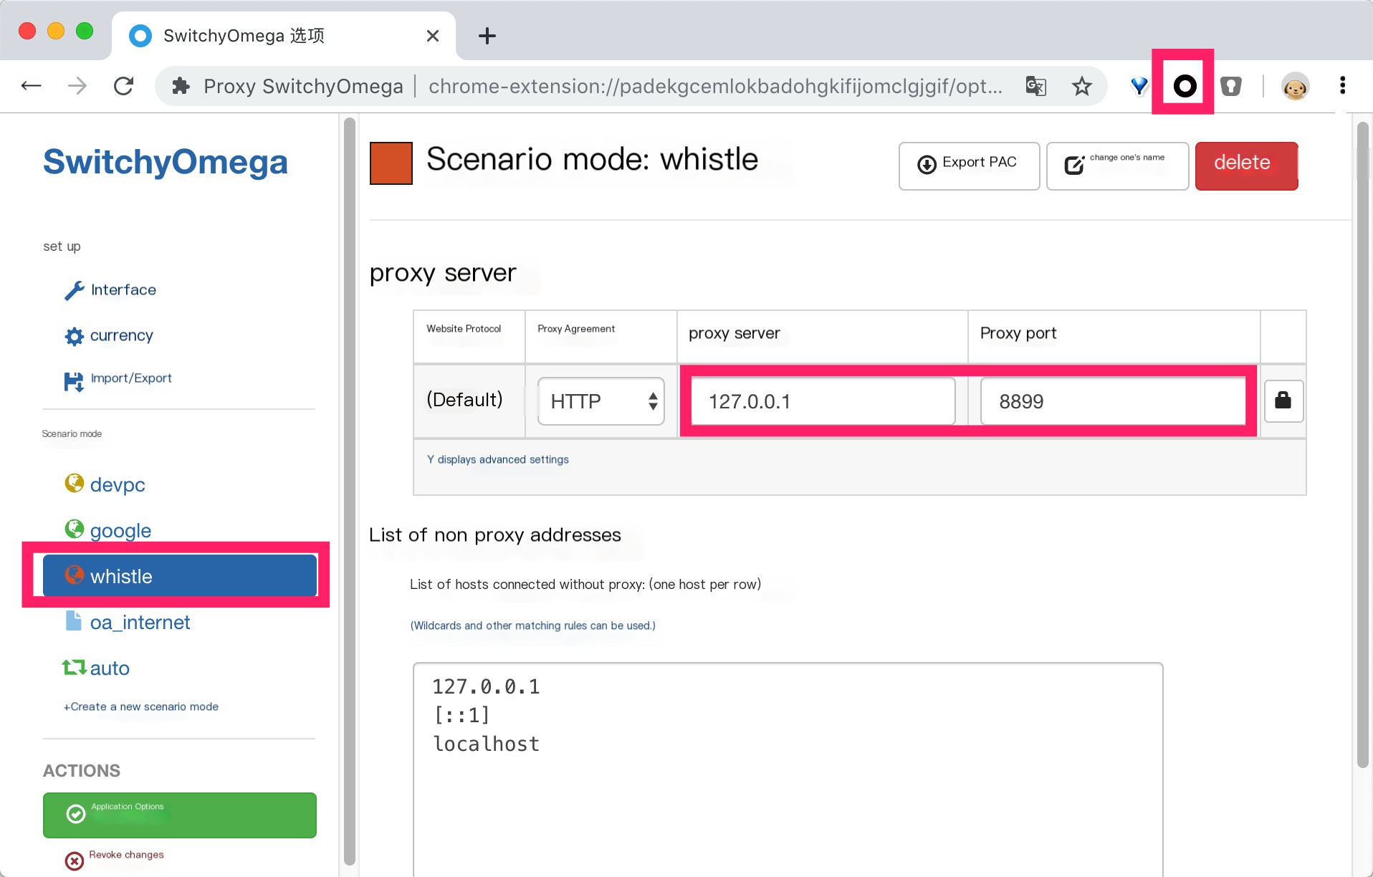Click the Website Protocol column header
Viewport: 1373px width, 877px height.
464,329
